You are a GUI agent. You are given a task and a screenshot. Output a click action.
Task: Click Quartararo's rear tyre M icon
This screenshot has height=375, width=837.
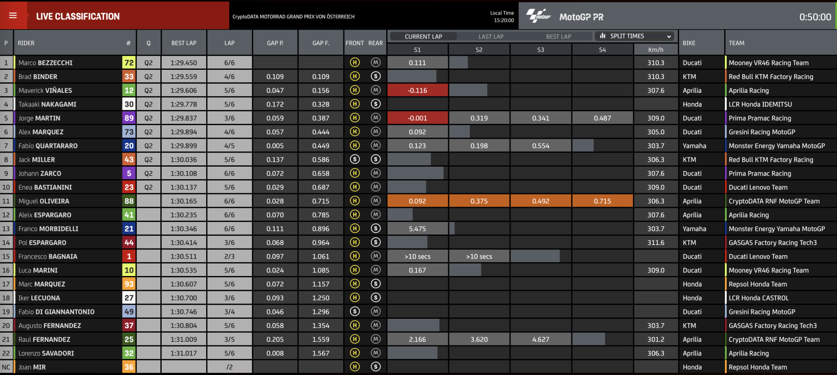tap(376, 146)
